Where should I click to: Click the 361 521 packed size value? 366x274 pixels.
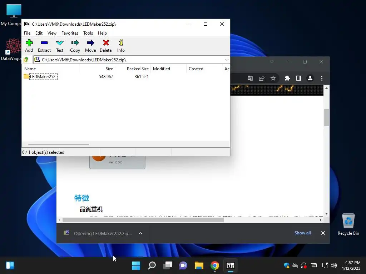pos(142,76)
